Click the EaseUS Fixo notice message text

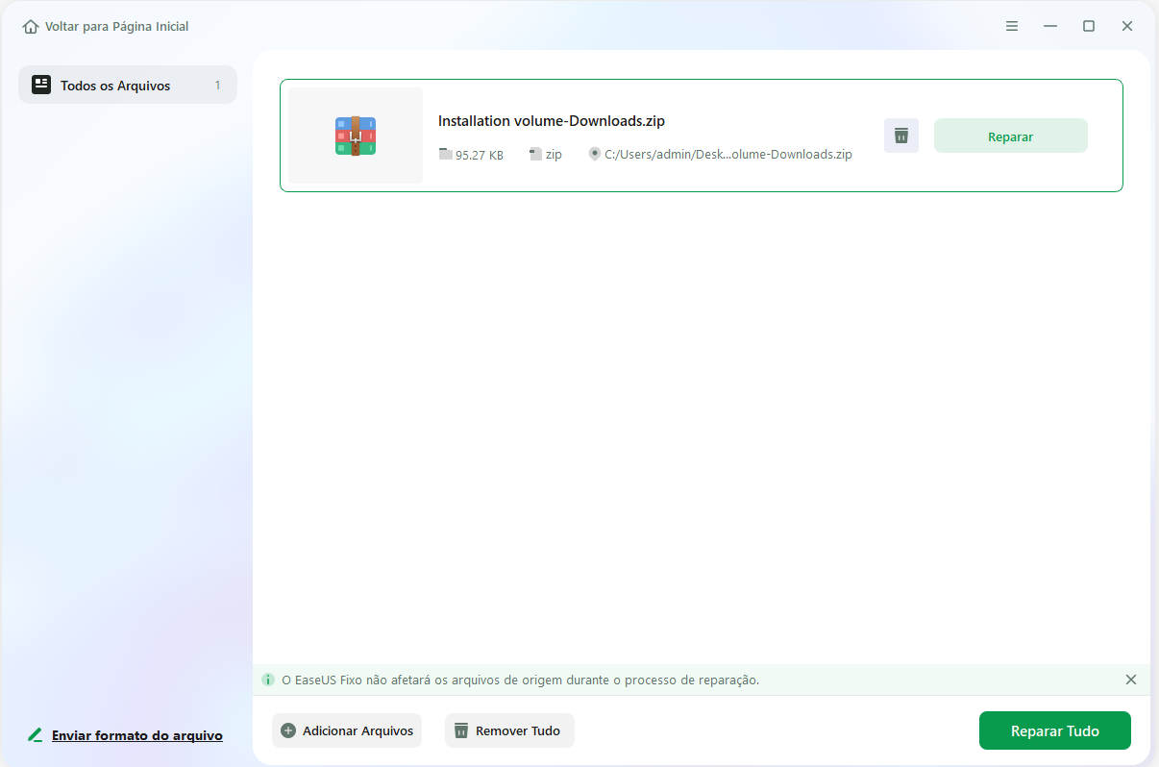tap(521, 680)
